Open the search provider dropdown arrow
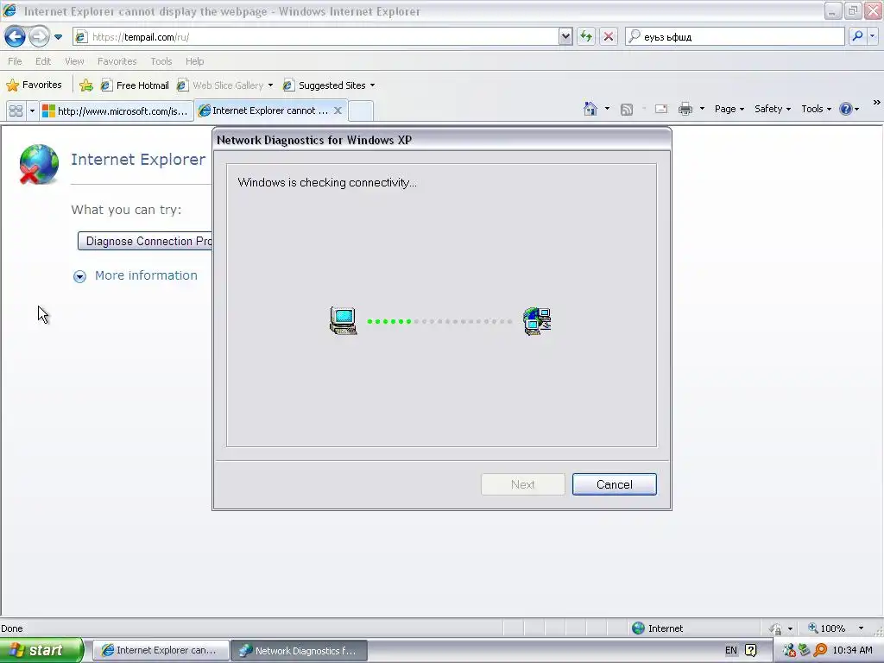 (x=872, y=36)
